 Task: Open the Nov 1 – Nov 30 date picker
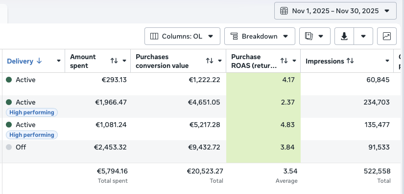335,11
